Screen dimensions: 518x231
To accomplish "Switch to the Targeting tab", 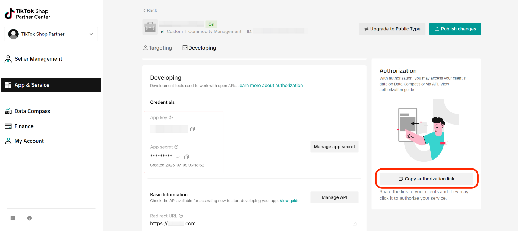I will click(x=160, y=48).
